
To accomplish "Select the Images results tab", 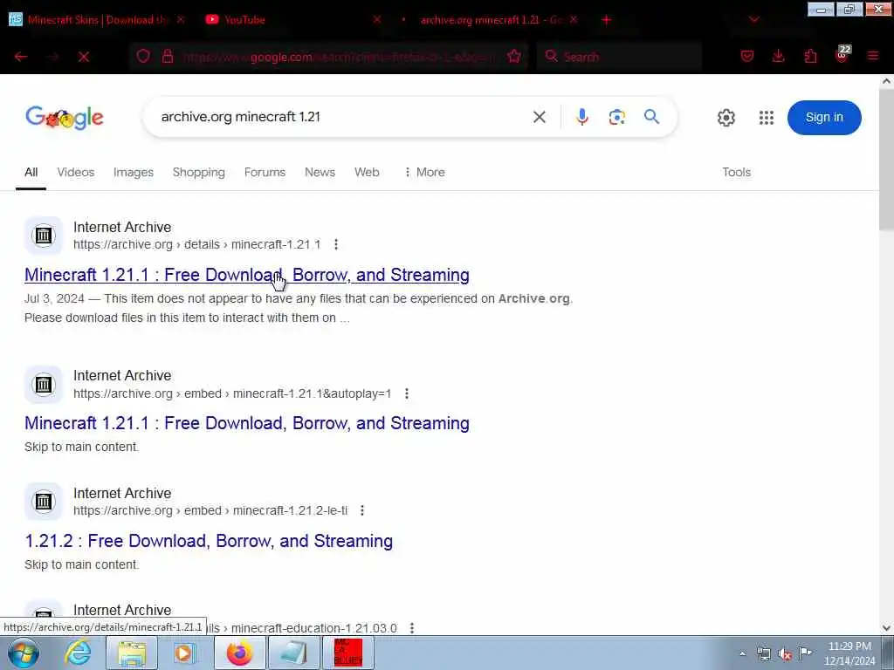I will [x=134, y=172].
